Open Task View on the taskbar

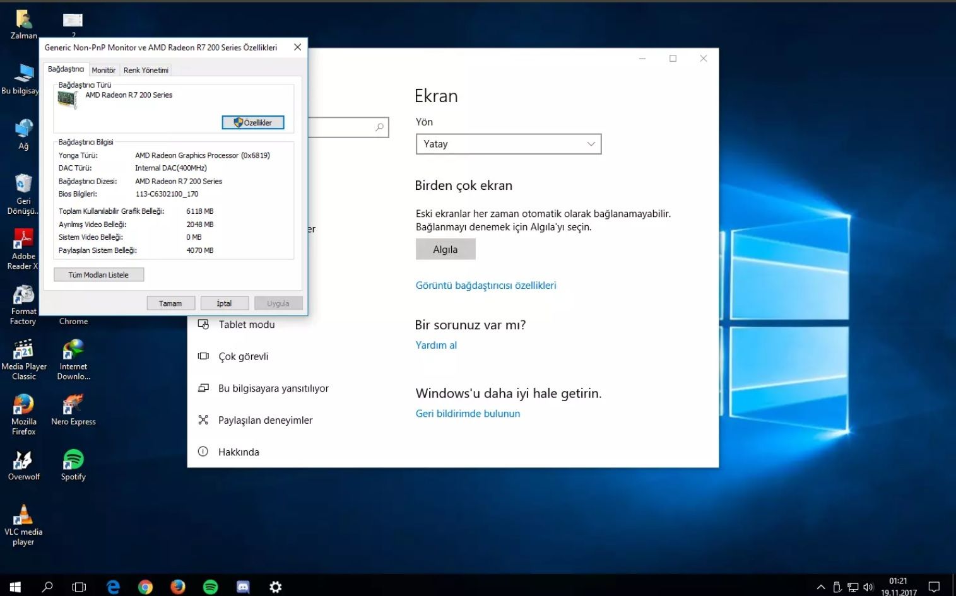tap(79, 587)
